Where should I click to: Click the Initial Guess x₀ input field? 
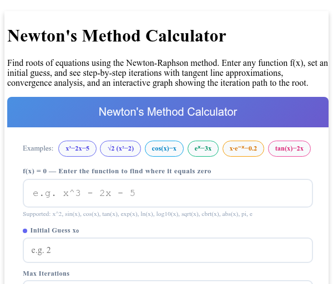click(168, 250)
